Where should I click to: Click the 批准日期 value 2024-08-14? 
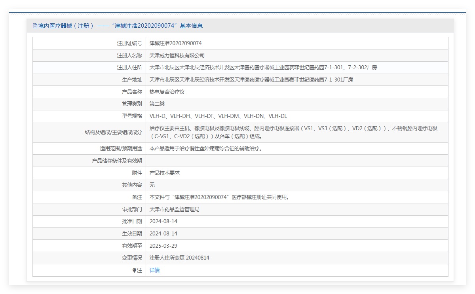163,221
